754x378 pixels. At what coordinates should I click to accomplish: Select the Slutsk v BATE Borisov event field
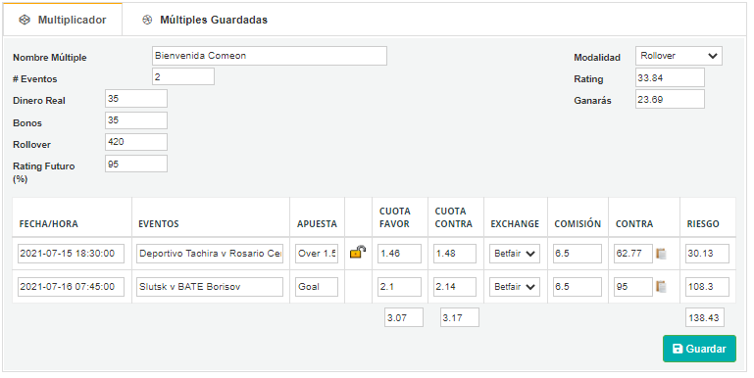click(210, 287)
